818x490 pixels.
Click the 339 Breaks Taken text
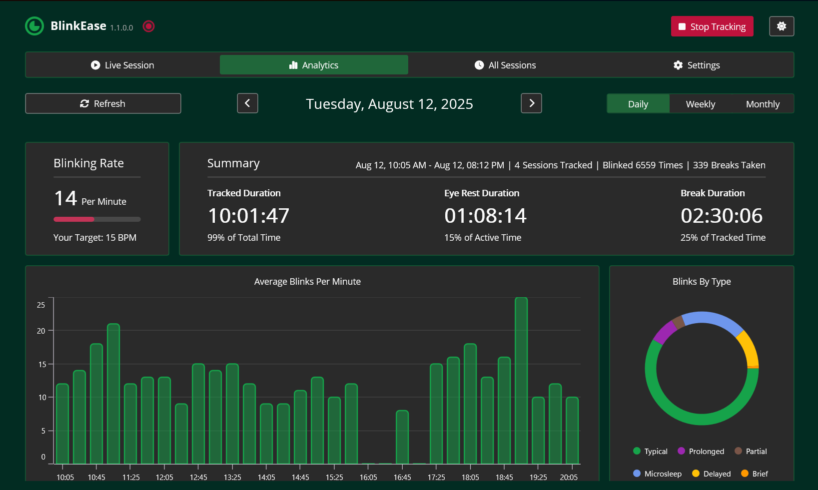pos(729,165)
